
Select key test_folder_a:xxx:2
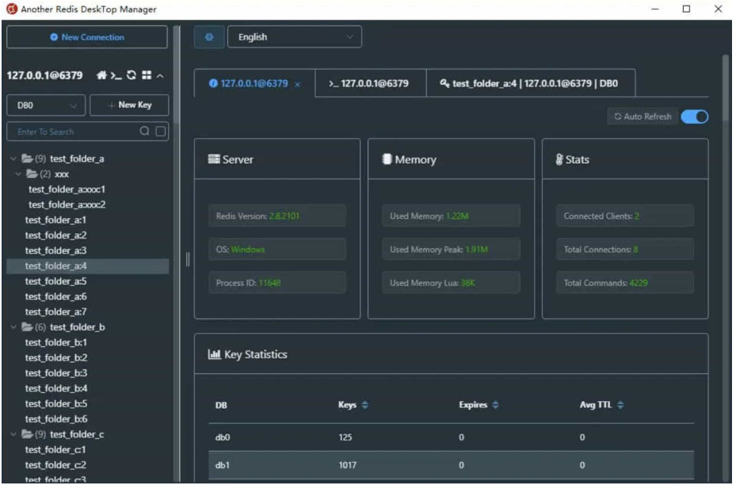pos(67,204)
